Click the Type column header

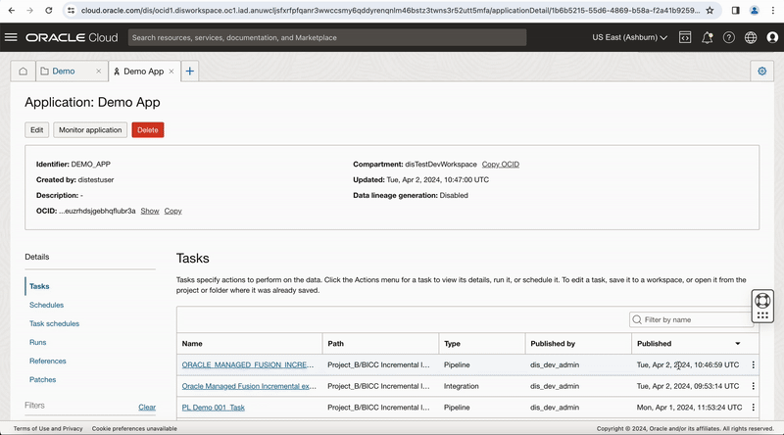pos(452,344)
